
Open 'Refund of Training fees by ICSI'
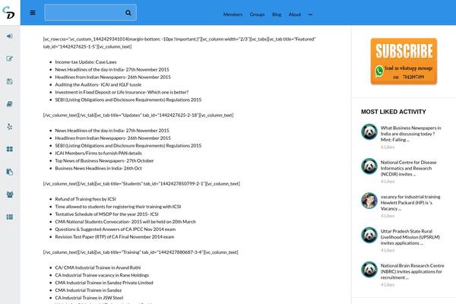point(85,199)
